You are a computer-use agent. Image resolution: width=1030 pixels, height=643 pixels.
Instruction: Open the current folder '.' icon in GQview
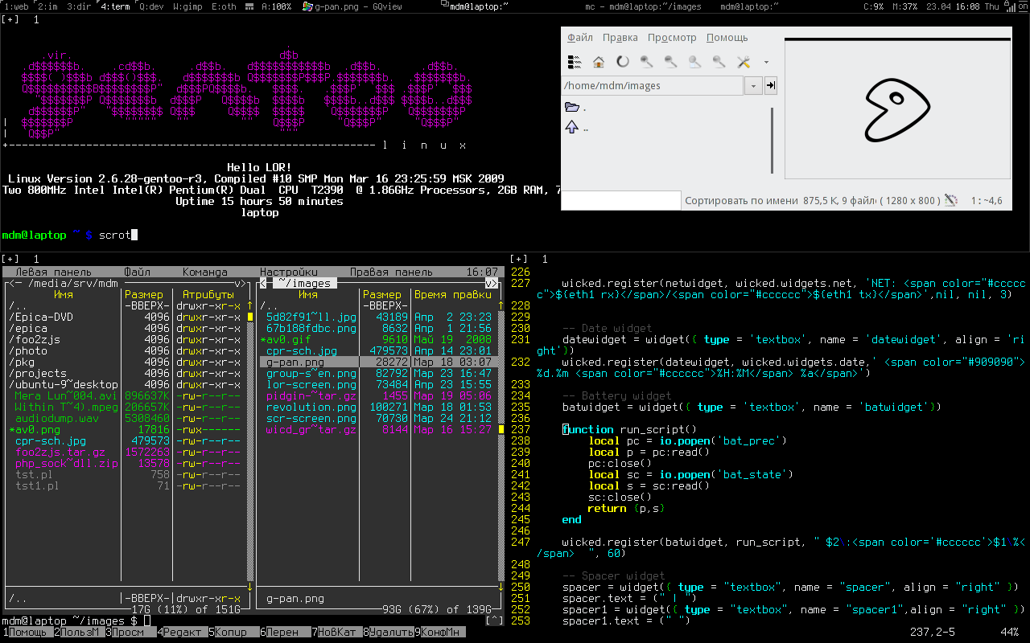coord(572,107)
